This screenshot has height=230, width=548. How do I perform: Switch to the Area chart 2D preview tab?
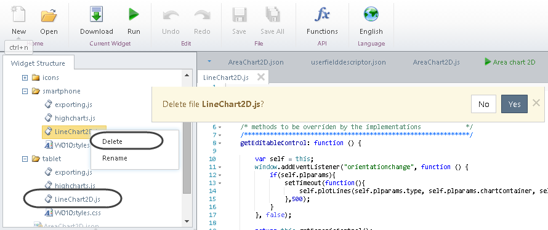pyautogui.click(x=510, y=62)
